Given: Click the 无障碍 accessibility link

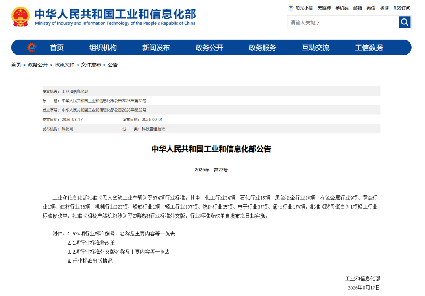Looking at the screenshot, I should (x=324, y=8).
